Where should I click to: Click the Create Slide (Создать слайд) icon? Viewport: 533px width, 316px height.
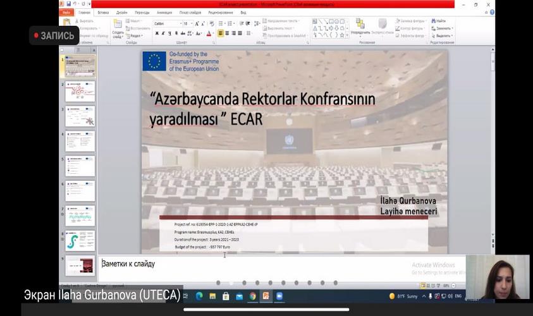[x=118, y=27]
